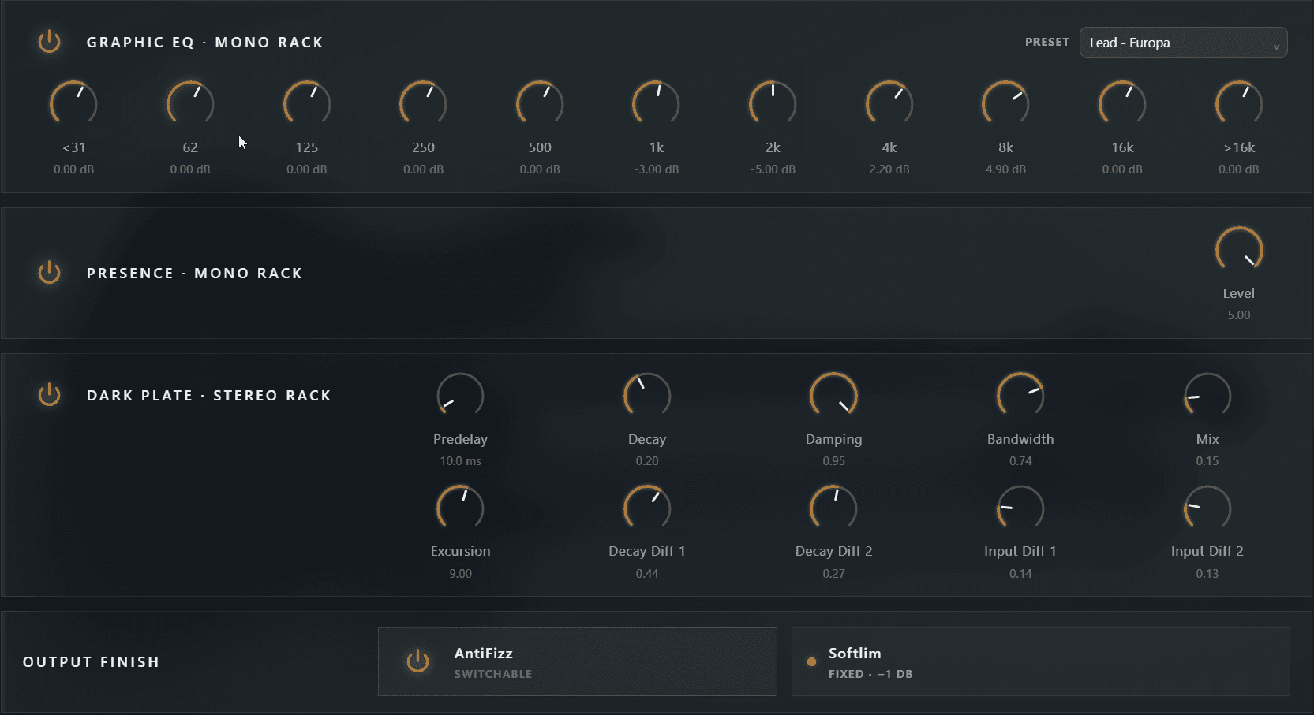Click the 0.20 Decay value
Image resolution: width=1314 pixels, height=715 pixels.
(x=647, y=461)
